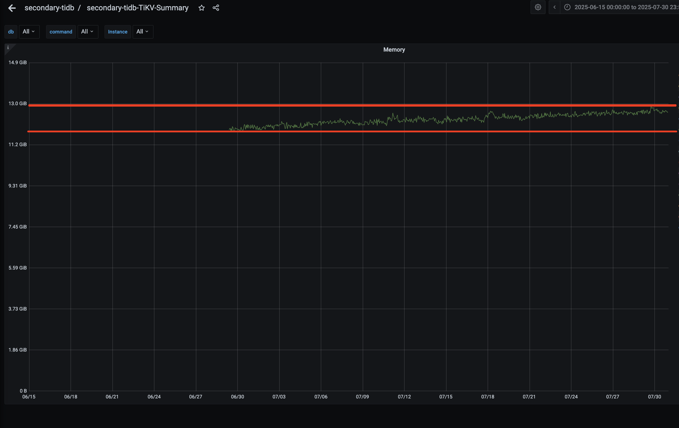Click the clock icon in time picker
679x428 pixels.
click(x=567, y=7)
